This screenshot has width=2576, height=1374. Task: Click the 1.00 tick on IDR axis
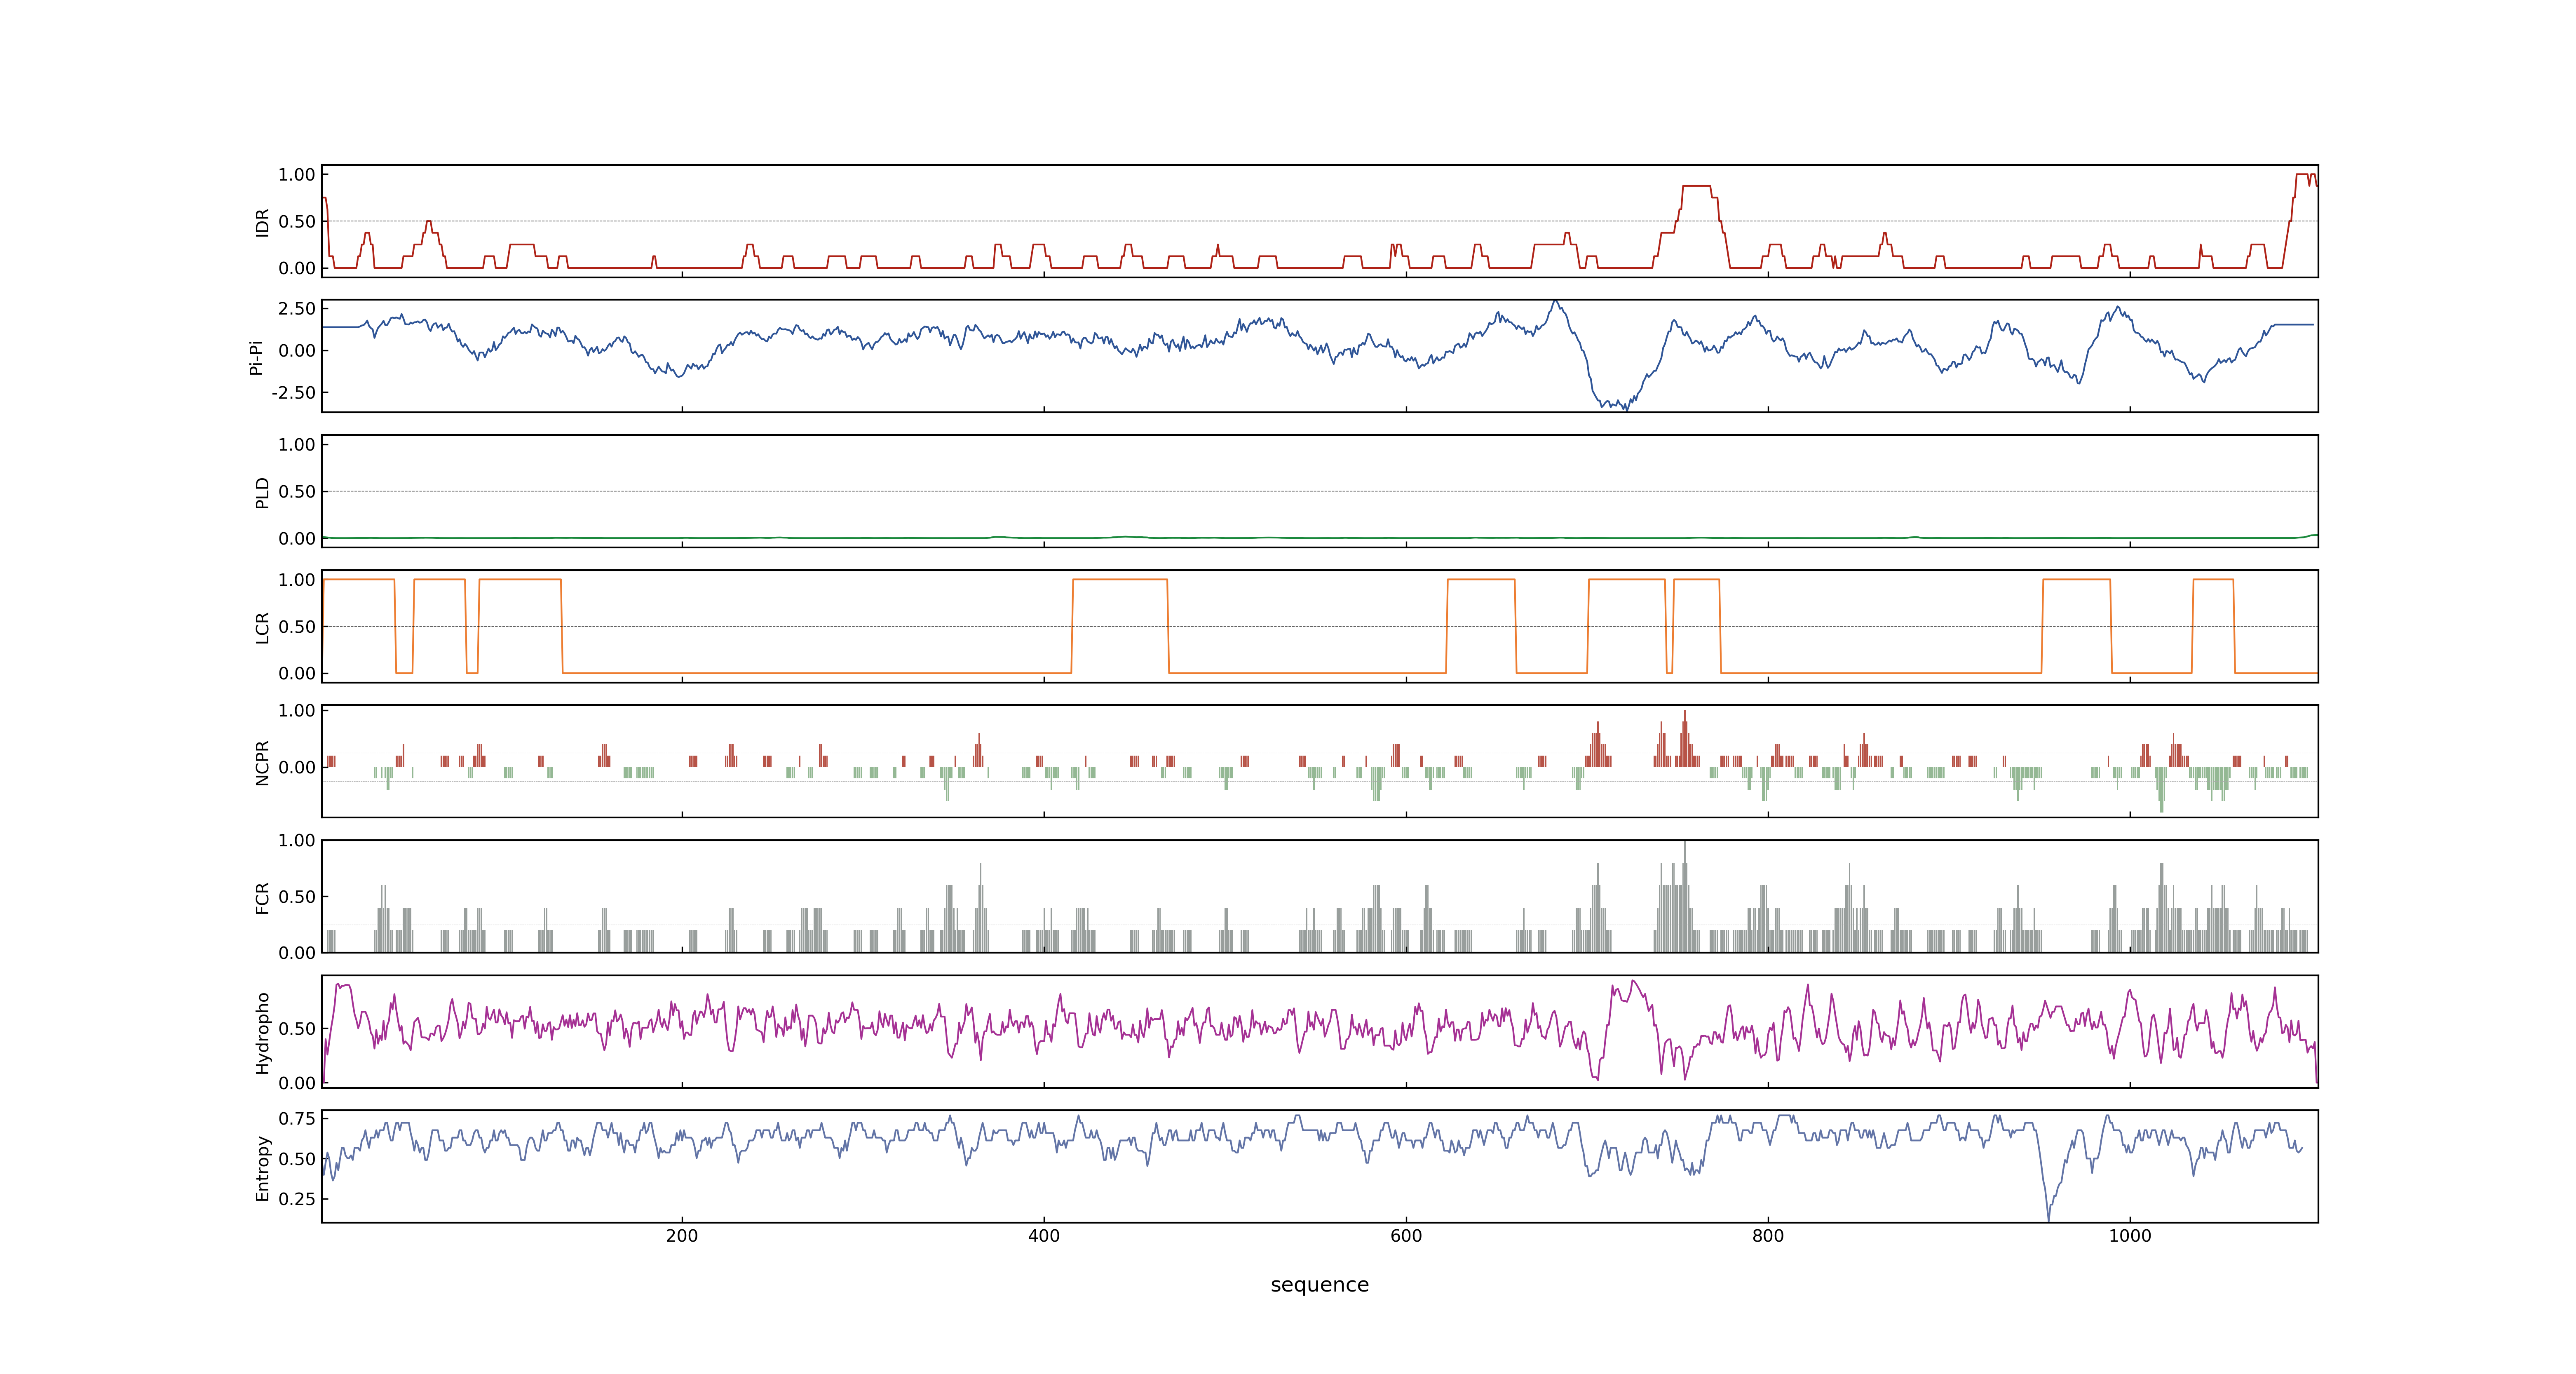tap(297, 175)
